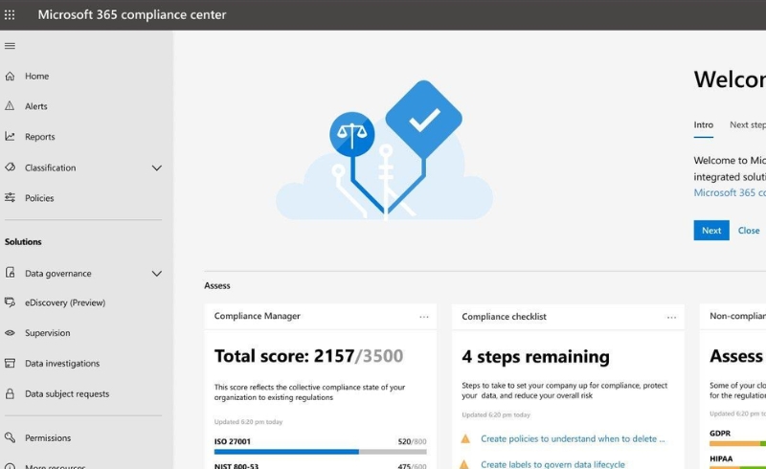Click the Data investigations archive icon

pos(10,363)
